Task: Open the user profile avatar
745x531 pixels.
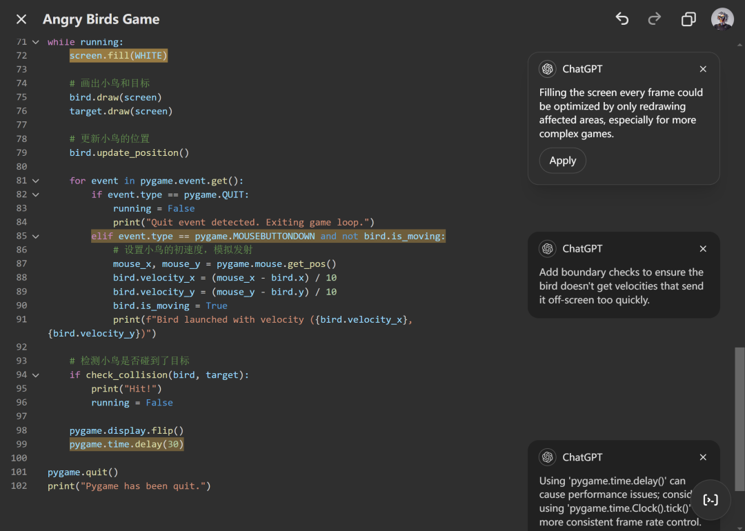Action: 722,19
